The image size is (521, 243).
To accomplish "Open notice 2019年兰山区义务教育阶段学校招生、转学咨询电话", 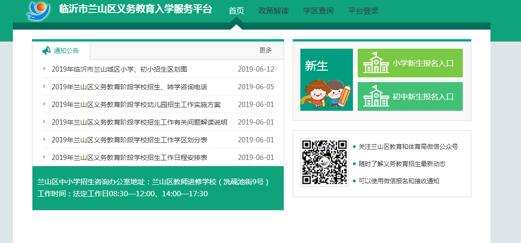I will pyautogui.click(x=129, y=86).
